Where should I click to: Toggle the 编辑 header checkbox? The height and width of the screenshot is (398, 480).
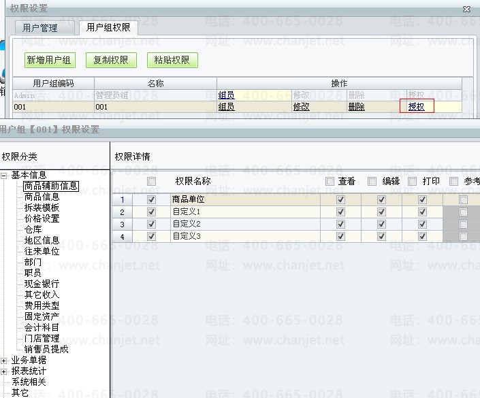pyautogui.click(x=372, y=182)
